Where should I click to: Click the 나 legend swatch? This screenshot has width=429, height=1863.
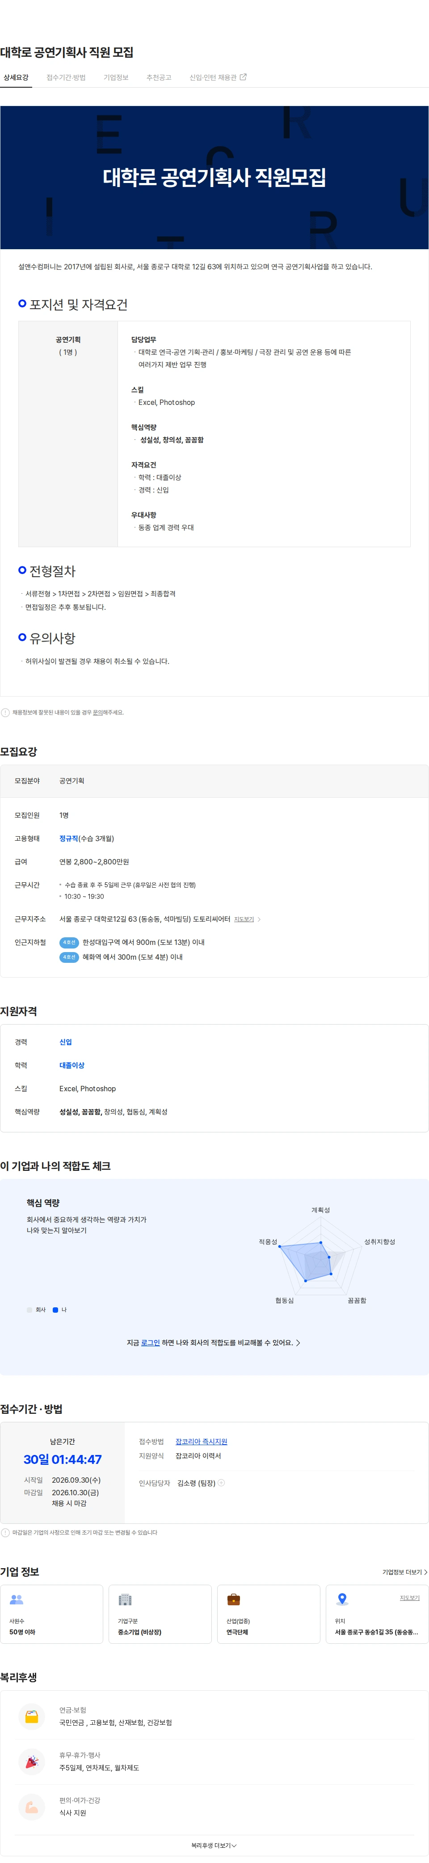click(55, 1310)
